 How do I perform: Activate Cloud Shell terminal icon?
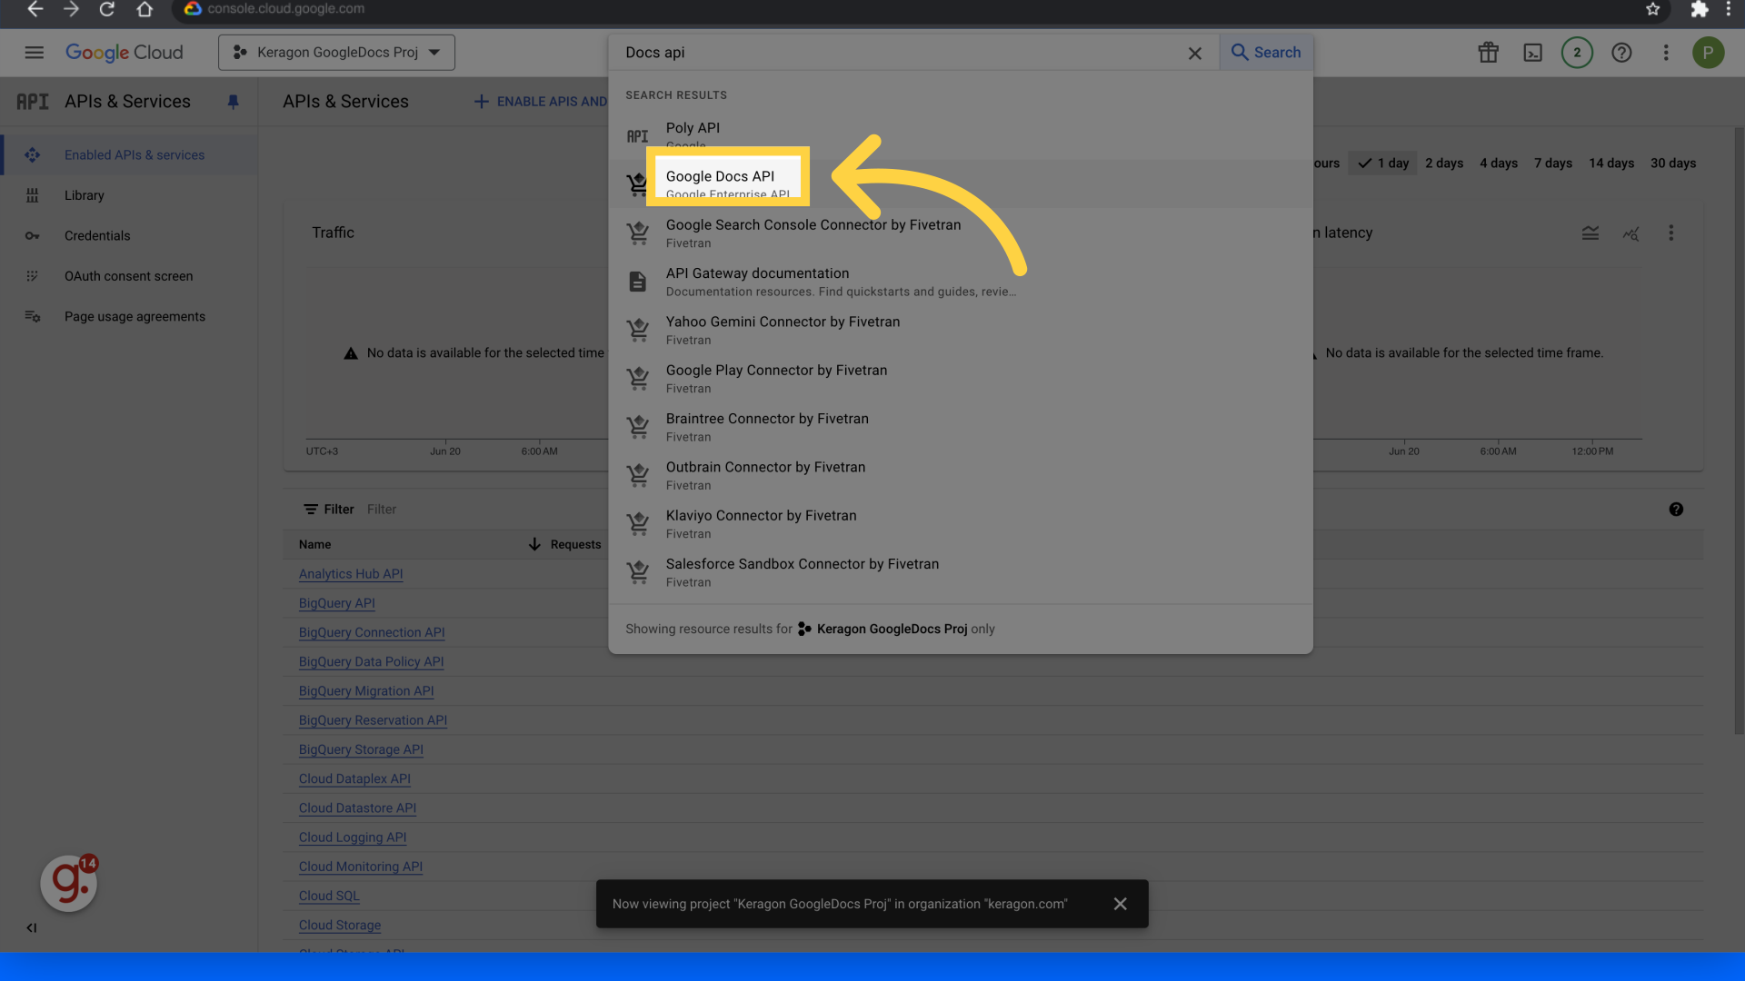tap(1533, 53)
